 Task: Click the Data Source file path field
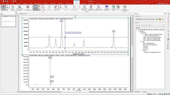[146, 19]
